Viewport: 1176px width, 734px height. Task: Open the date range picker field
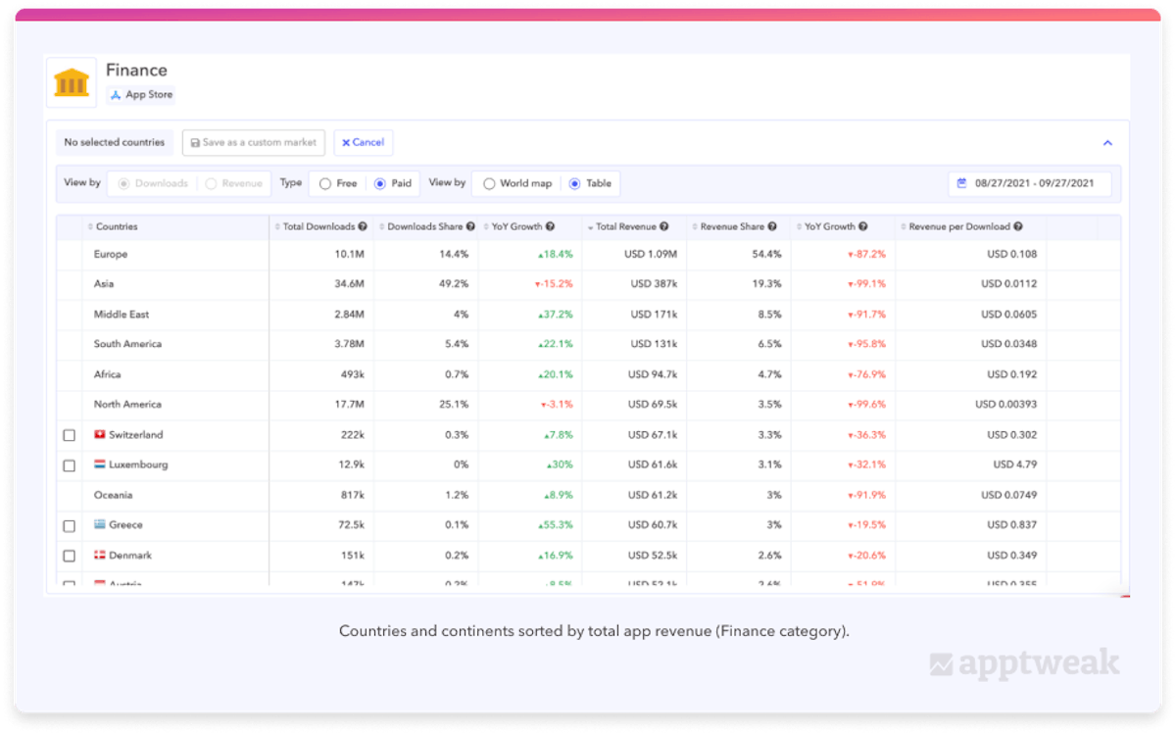point(1029,183)
